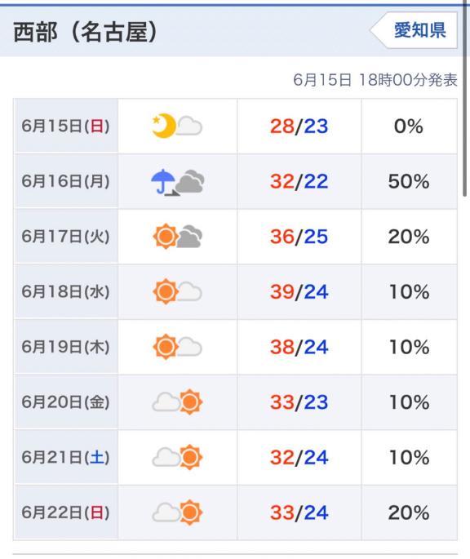Click the cloud then sun icon for June 20
This screenshot has height=559, width=470.
177,402
